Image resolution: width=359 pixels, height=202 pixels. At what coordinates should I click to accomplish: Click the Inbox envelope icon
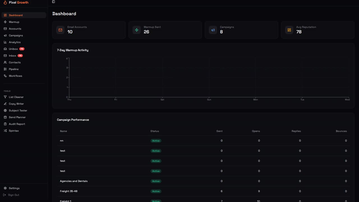pos(5,56)
